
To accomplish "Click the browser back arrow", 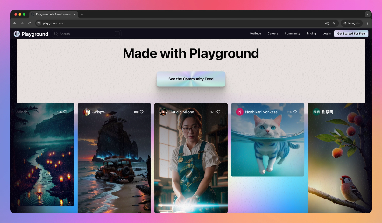I will (x=15, y=23).
